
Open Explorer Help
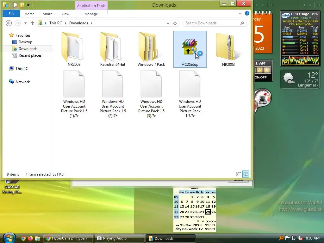point(247,13)
